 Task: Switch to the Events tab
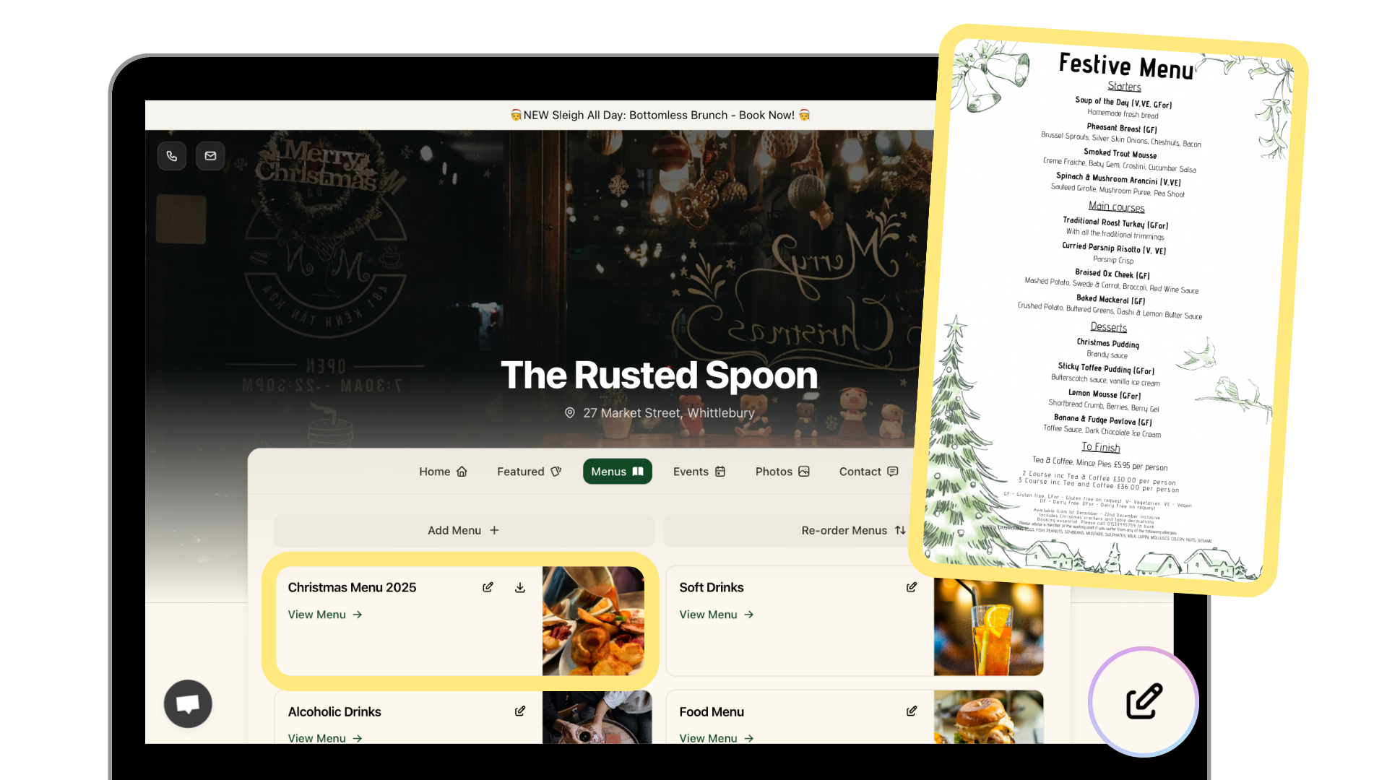tap(699, 472)
